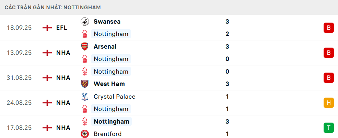This screenshot has height=138, width=338.
Task: Click the red B badge for Arsenal match
Action: pyautogui.click(x=328, y=53)
